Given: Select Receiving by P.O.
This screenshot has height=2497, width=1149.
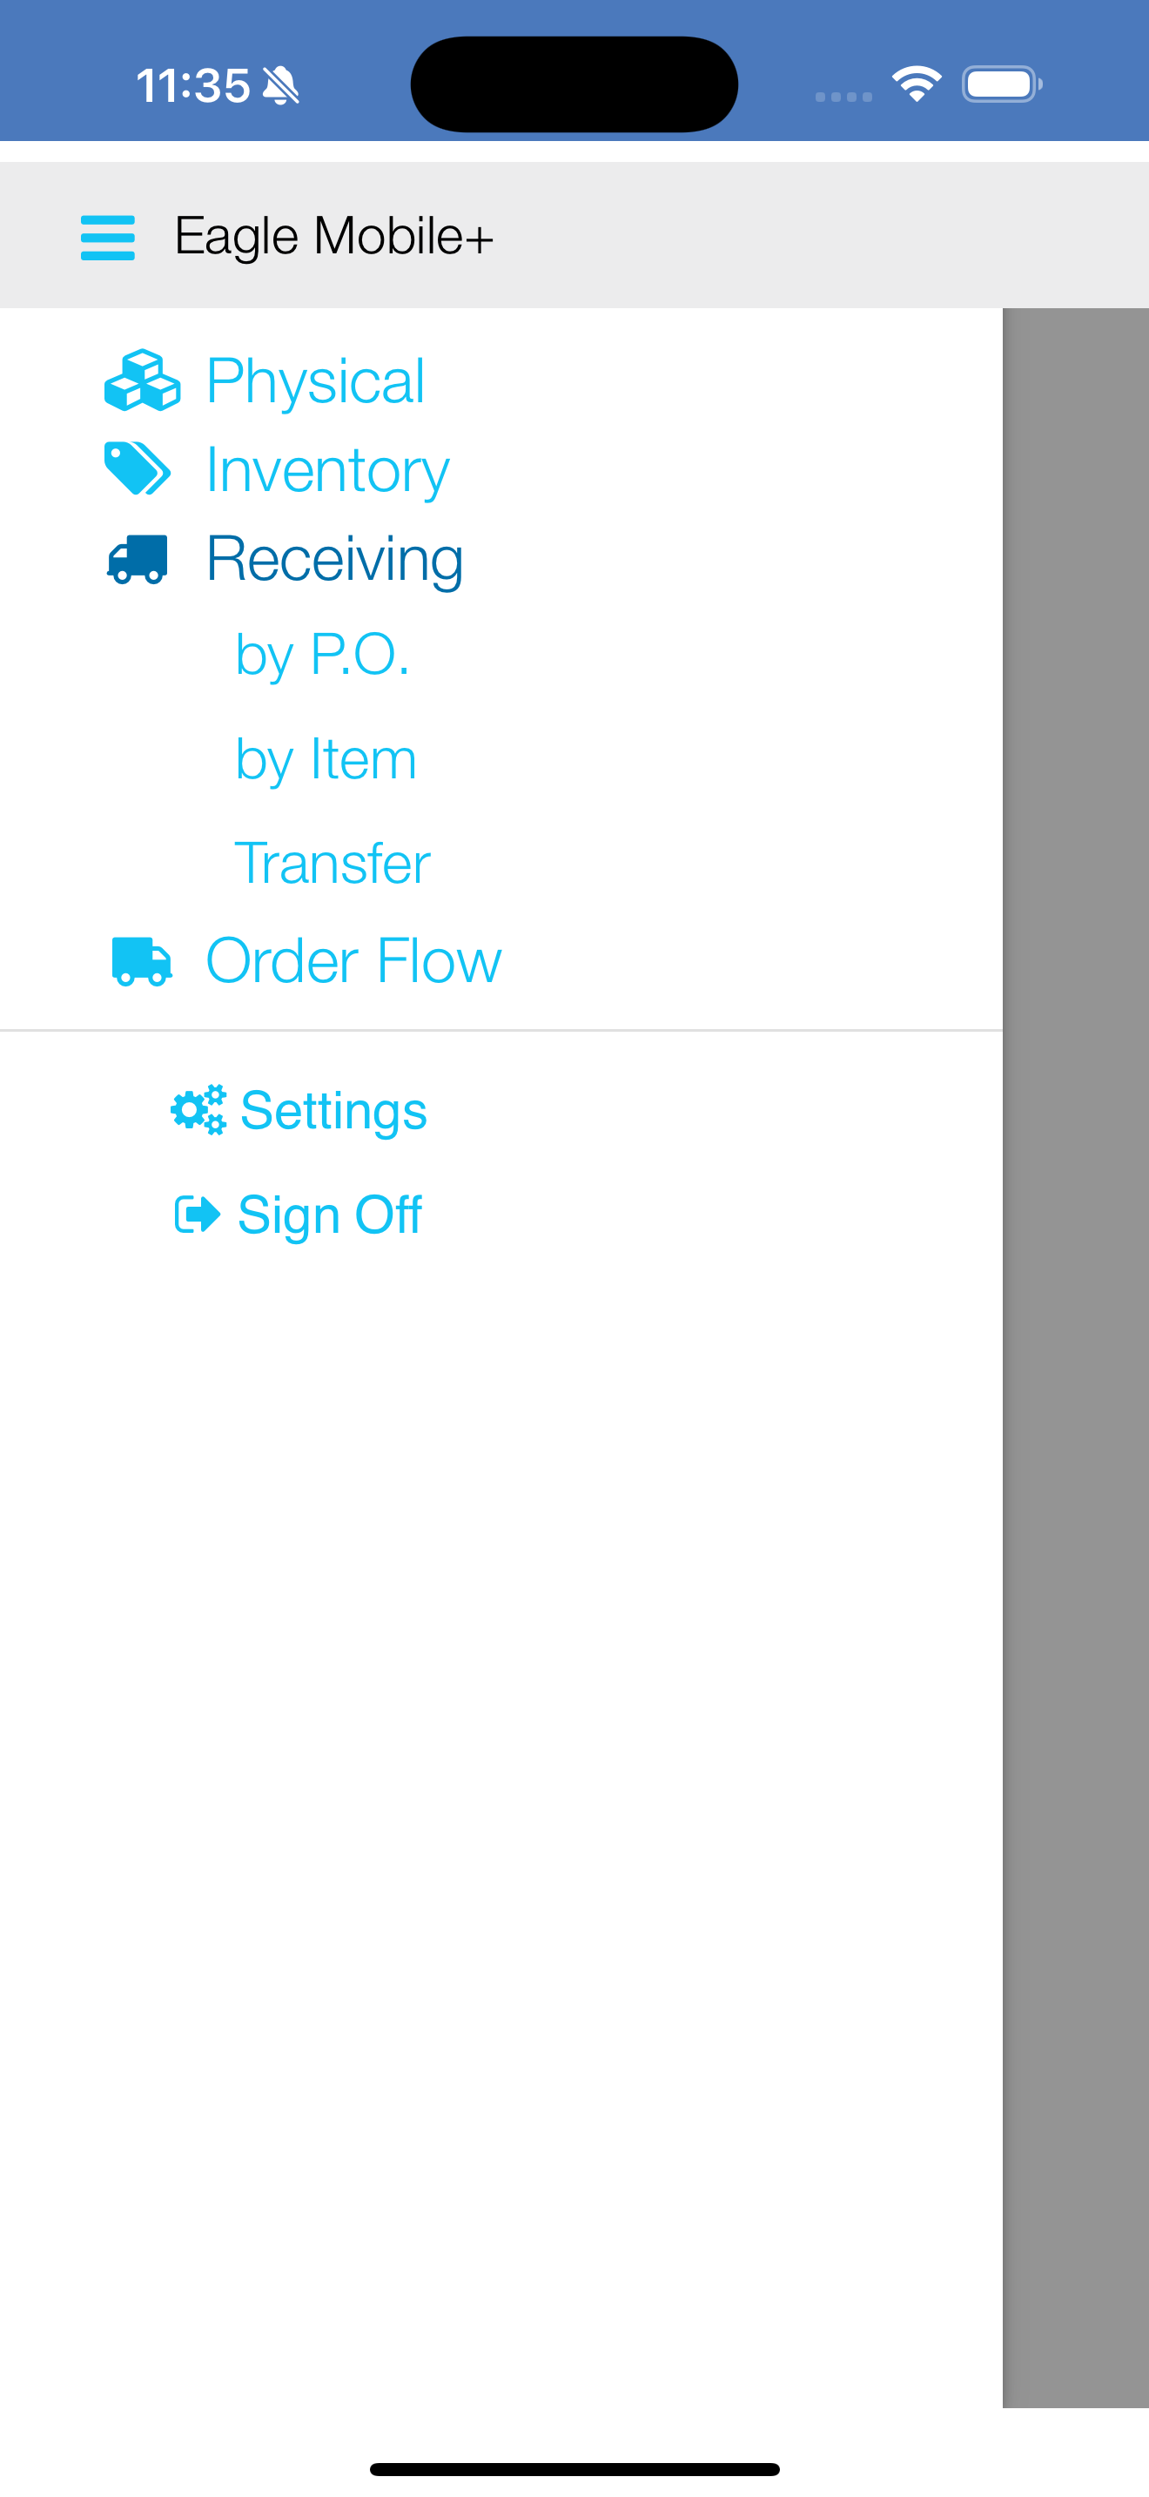Looking at the screenshot, I should coord(323,655).
